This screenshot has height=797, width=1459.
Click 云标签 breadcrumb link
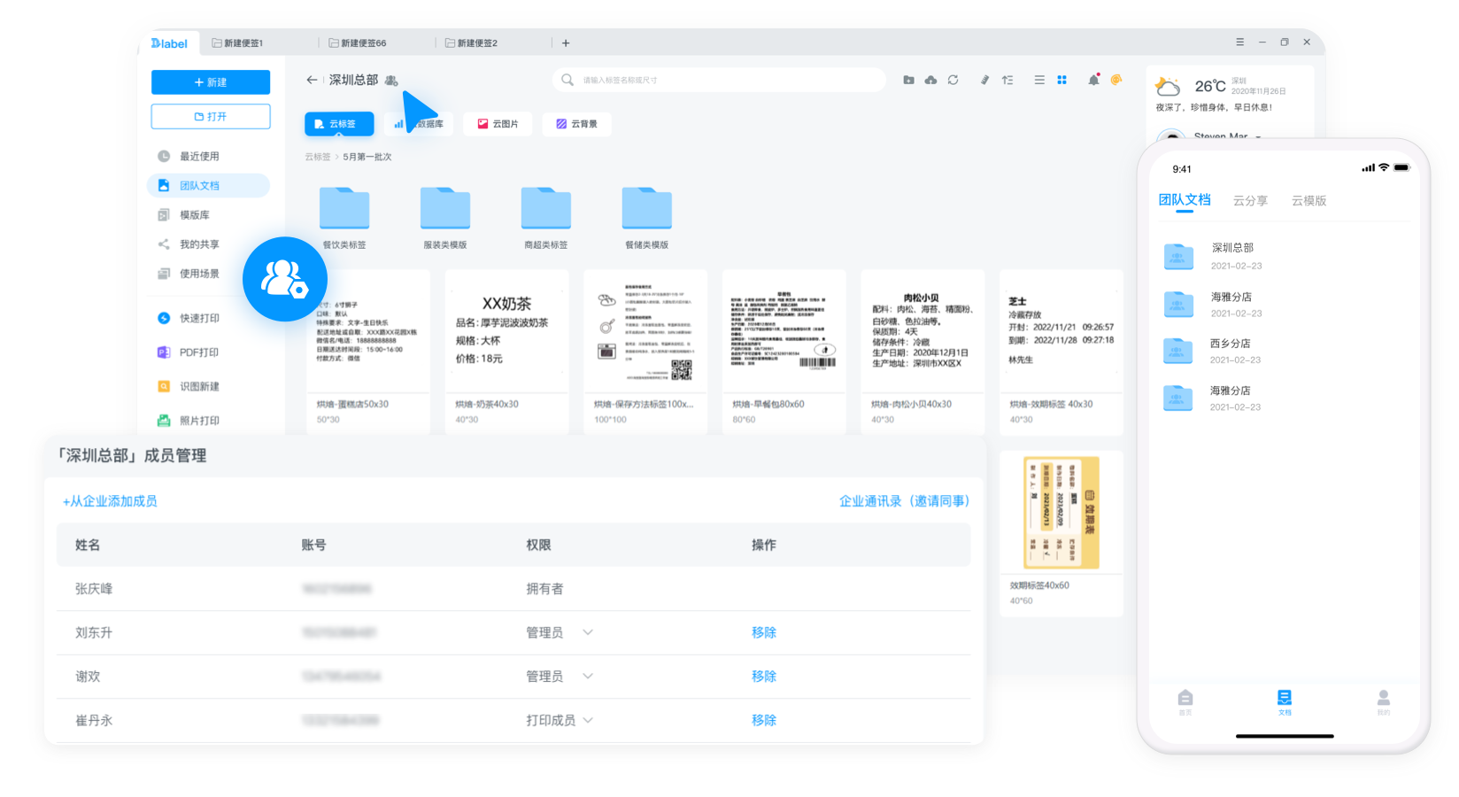(x=317, y=157)
